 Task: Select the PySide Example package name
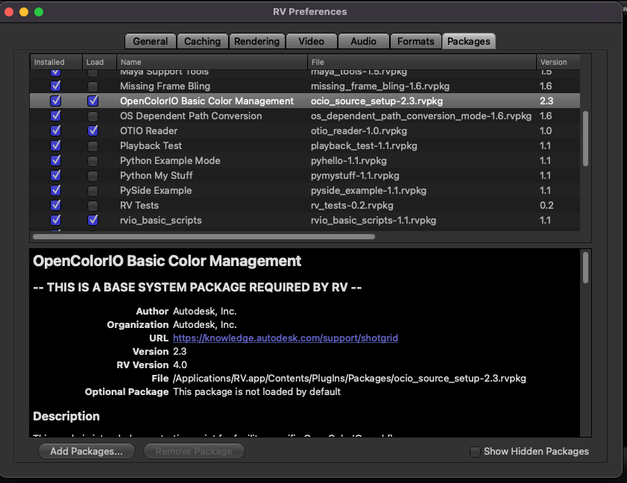(x=156, y=191)
